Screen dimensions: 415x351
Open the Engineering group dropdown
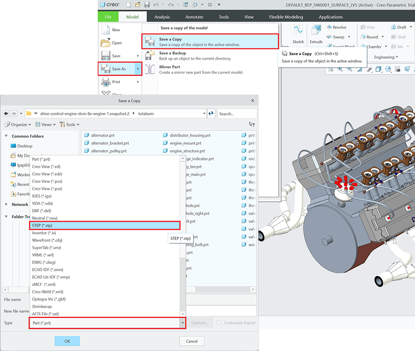point(386,57)
